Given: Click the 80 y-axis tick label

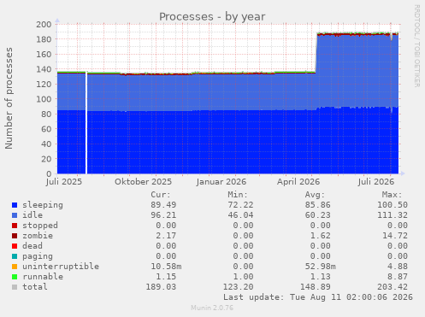Looking at the screenshot, I should tap(46, 114).
